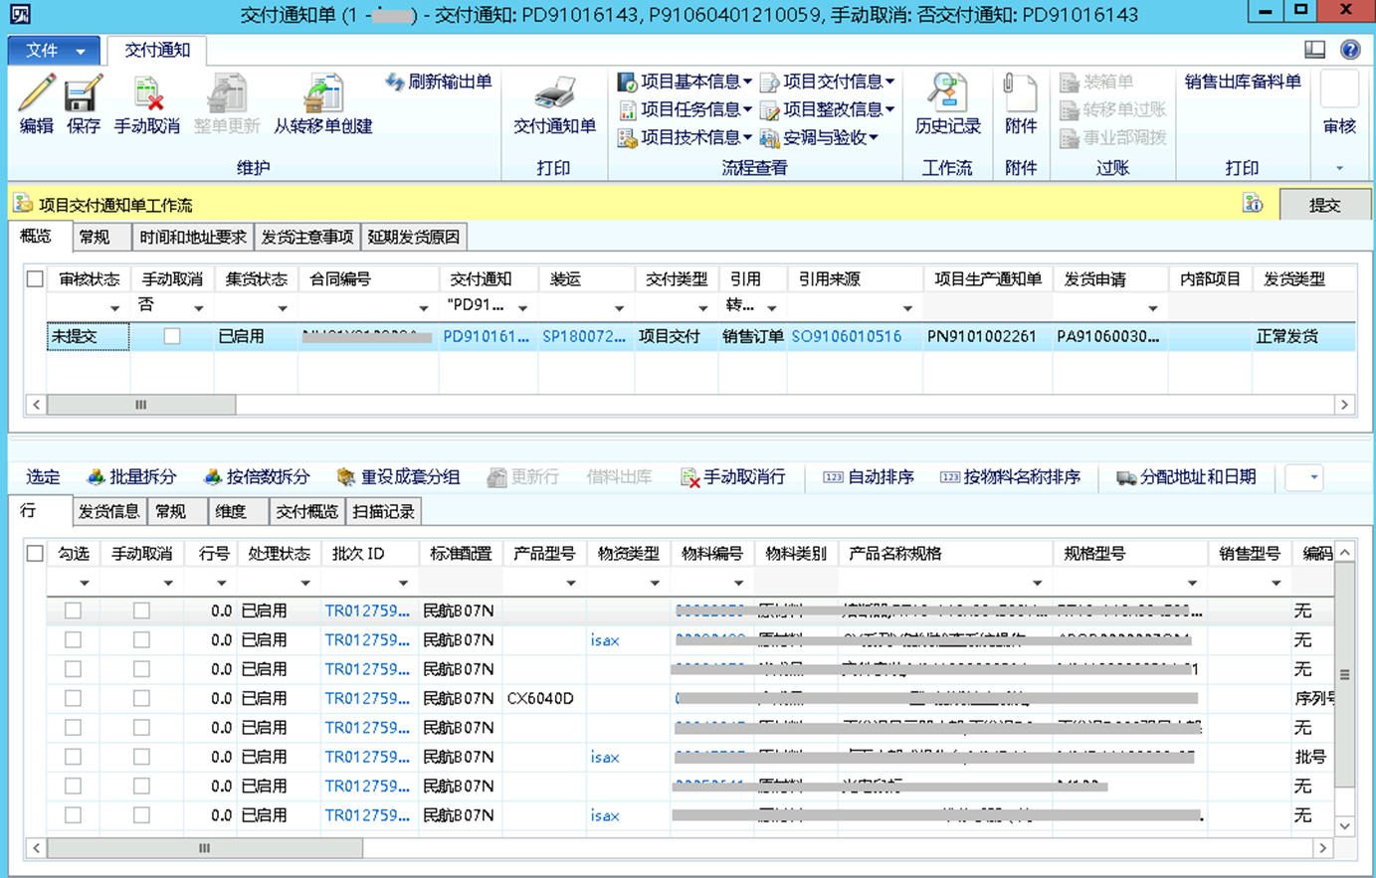Click the help question mark icon
This screenshot has height=878, width=1376.
click(1350, 50)
